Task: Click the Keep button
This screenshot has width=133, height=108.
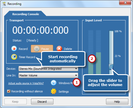Action: tap(15, 101)
